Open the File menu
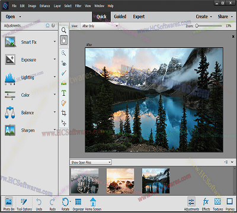 (x=14, y=6)
